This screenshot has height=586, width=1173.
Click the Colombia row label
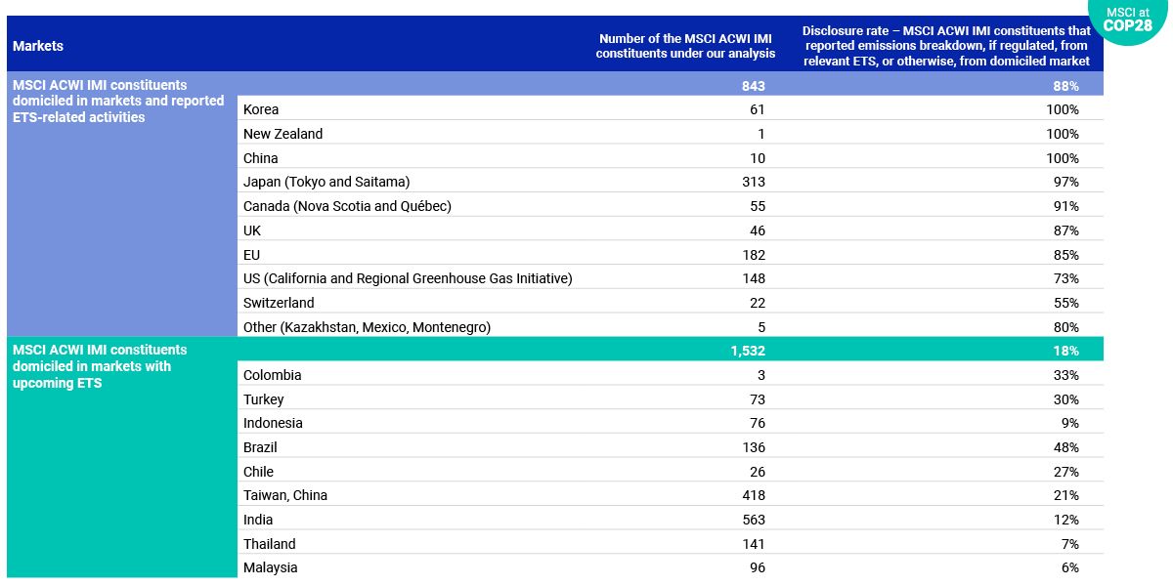click(272, 375)
